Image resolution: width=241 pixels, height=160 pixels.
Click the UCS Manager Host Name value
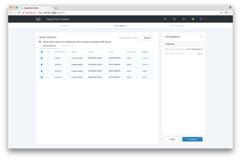point(194,49)
